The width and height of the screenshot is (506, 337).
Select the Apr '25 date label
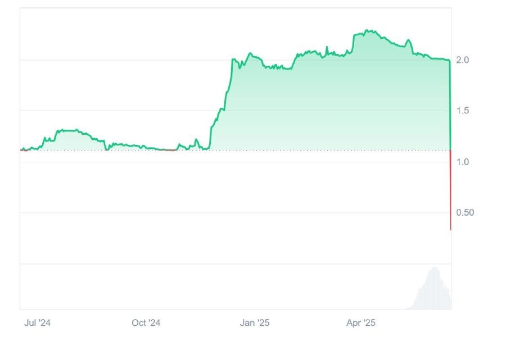[x=361, y=323]
